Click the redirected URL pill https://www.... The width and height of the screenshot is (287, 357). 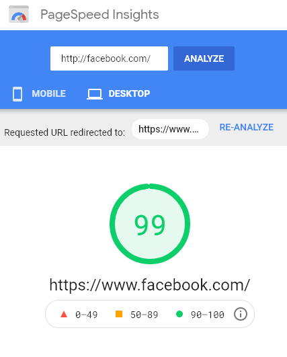pyautogui.click(x=170, y=129)
